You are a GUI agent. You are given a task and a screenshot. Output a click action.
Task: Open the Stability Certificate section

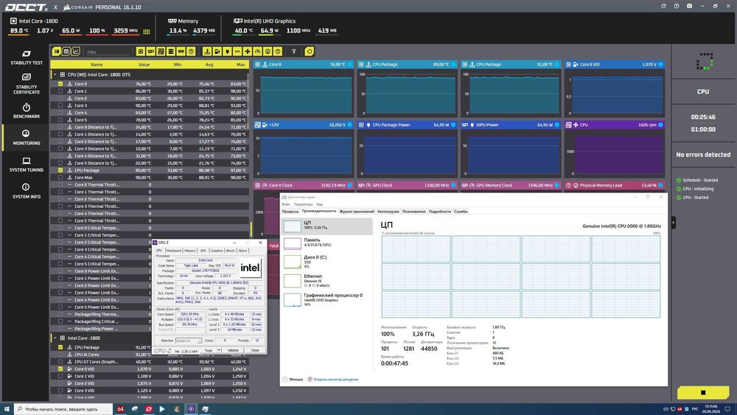27,83
